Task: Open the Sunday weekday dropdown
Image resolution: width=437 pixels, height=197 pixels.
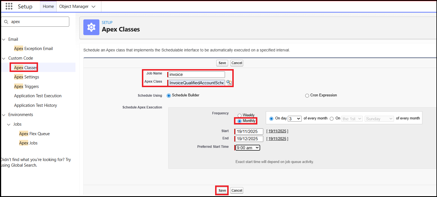Action: tap(379, 119)
